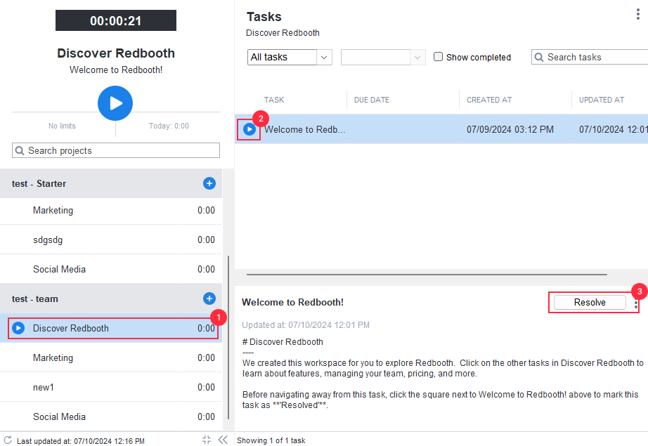Image resolution: width=648 pixels, height=446 pixels.
Task: Focus the Search tasks field
Action: [590, 57]
